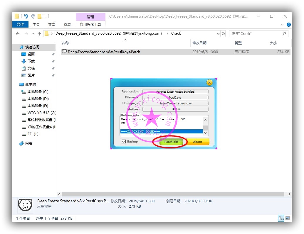Close the patcher dialog with yellow X
Screen dimensions: 304x234
tap(209, 83)
